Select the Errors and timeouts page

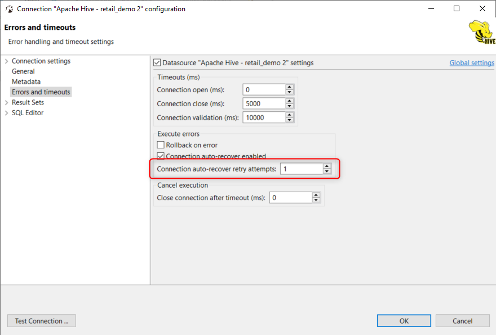tap(41, 92)
